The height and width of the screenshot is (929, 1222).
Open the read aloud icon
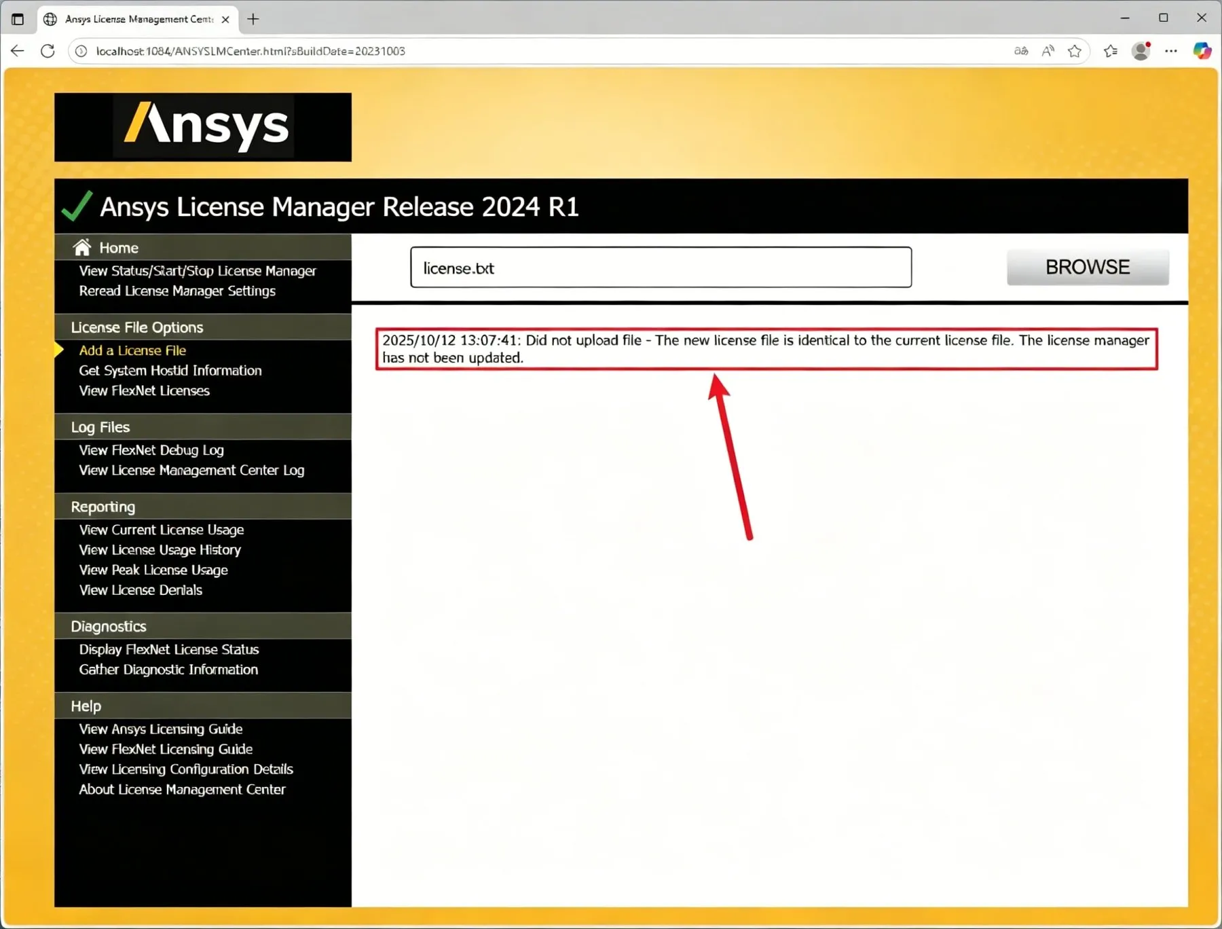pos(1048,51)
